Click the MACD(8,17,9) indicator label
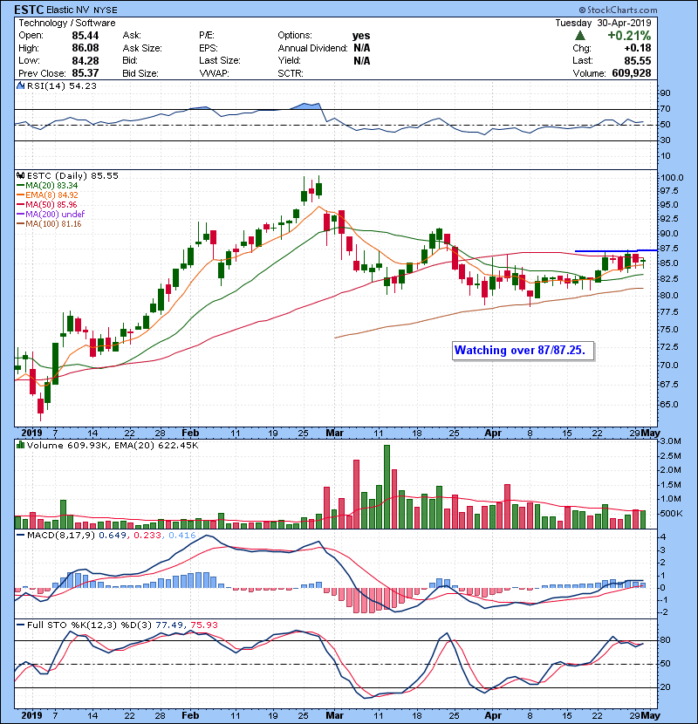Image resolution: width=698 pixels, height=724 pixels. pos(61,536)
